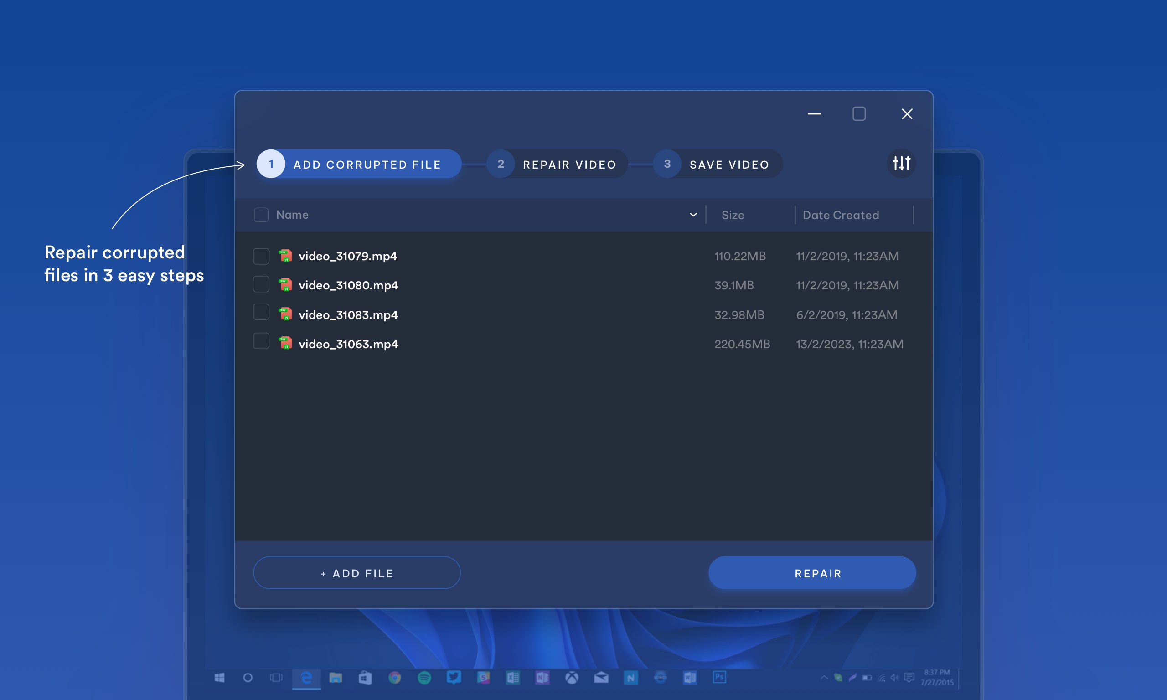Select the video_31080.mp4 file name
1167x700 pixels.
(348, 285)
